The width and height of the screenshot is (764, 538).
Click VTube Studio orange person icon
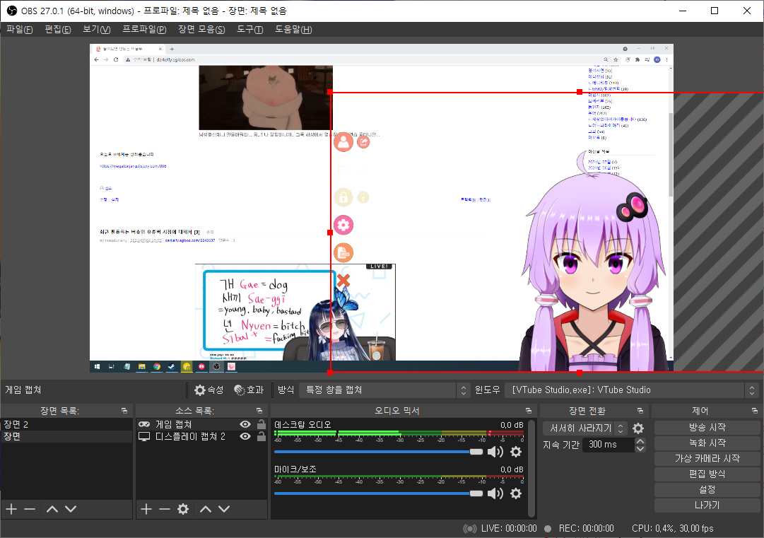tap(343, 142)
